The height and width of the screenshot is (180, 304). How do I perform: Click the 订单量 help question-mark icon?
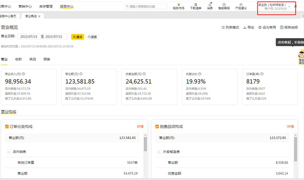pos(262,74)
